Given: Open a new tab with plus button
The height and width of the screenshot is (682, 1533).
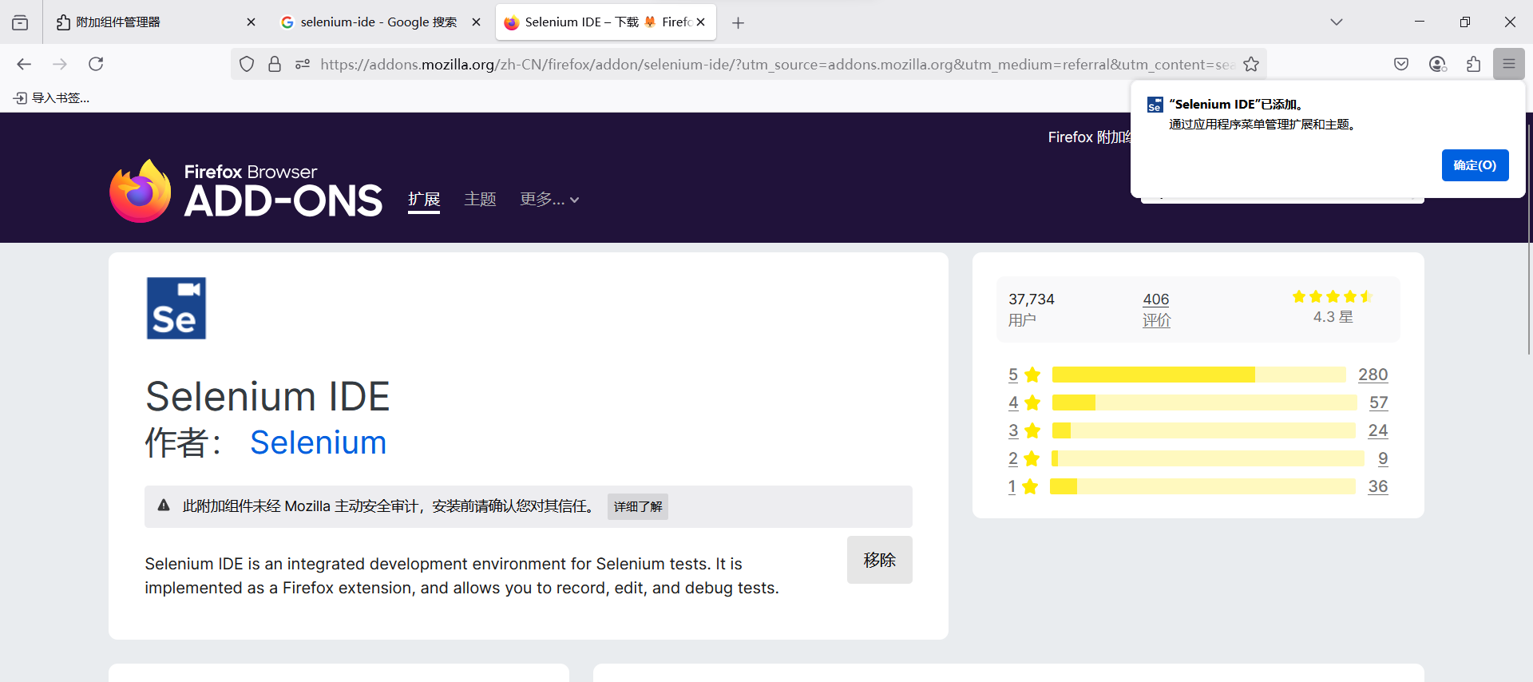Looking at the screenshot, I should coord(739,22).
